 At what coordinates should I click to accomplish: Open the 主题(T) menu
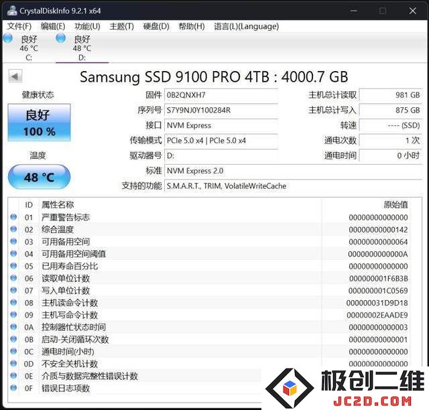122,26
